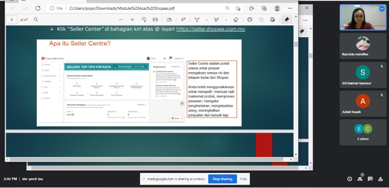This screenshot has height=188, width=389.
Task: Select Azilah Taupik participant tile
Action: click(363, 104)
